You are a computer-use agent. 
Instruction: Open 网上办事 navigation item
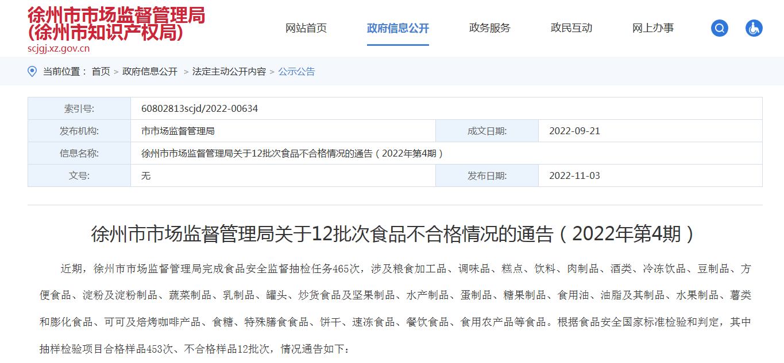pos(653,28)
